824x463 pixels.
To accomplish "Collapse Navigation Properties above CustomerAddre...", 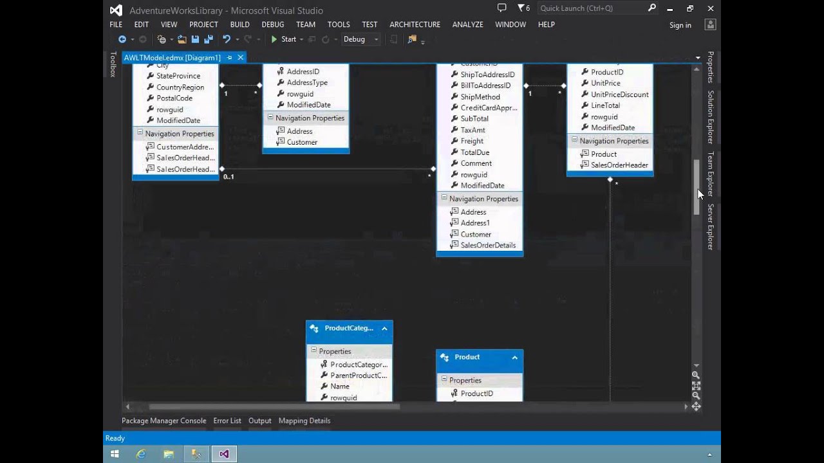I will 139,133.
